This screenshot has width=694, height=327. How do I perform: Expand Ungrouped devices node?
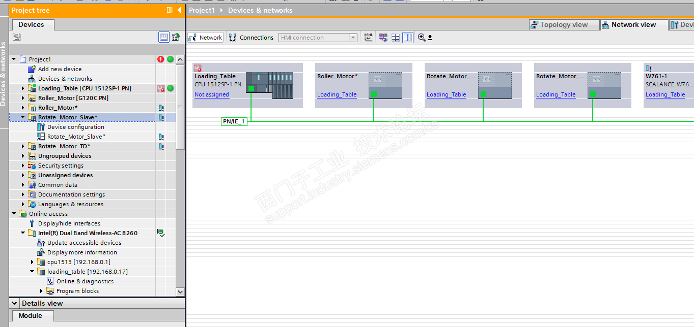click(23, 156)
